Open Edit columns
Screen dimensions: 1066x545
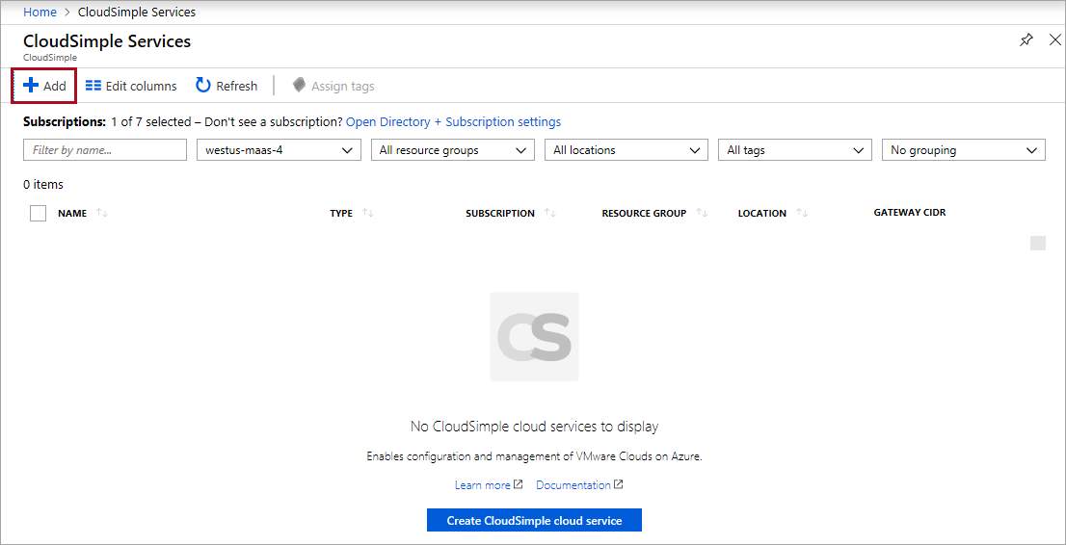(x=131, y=87)
